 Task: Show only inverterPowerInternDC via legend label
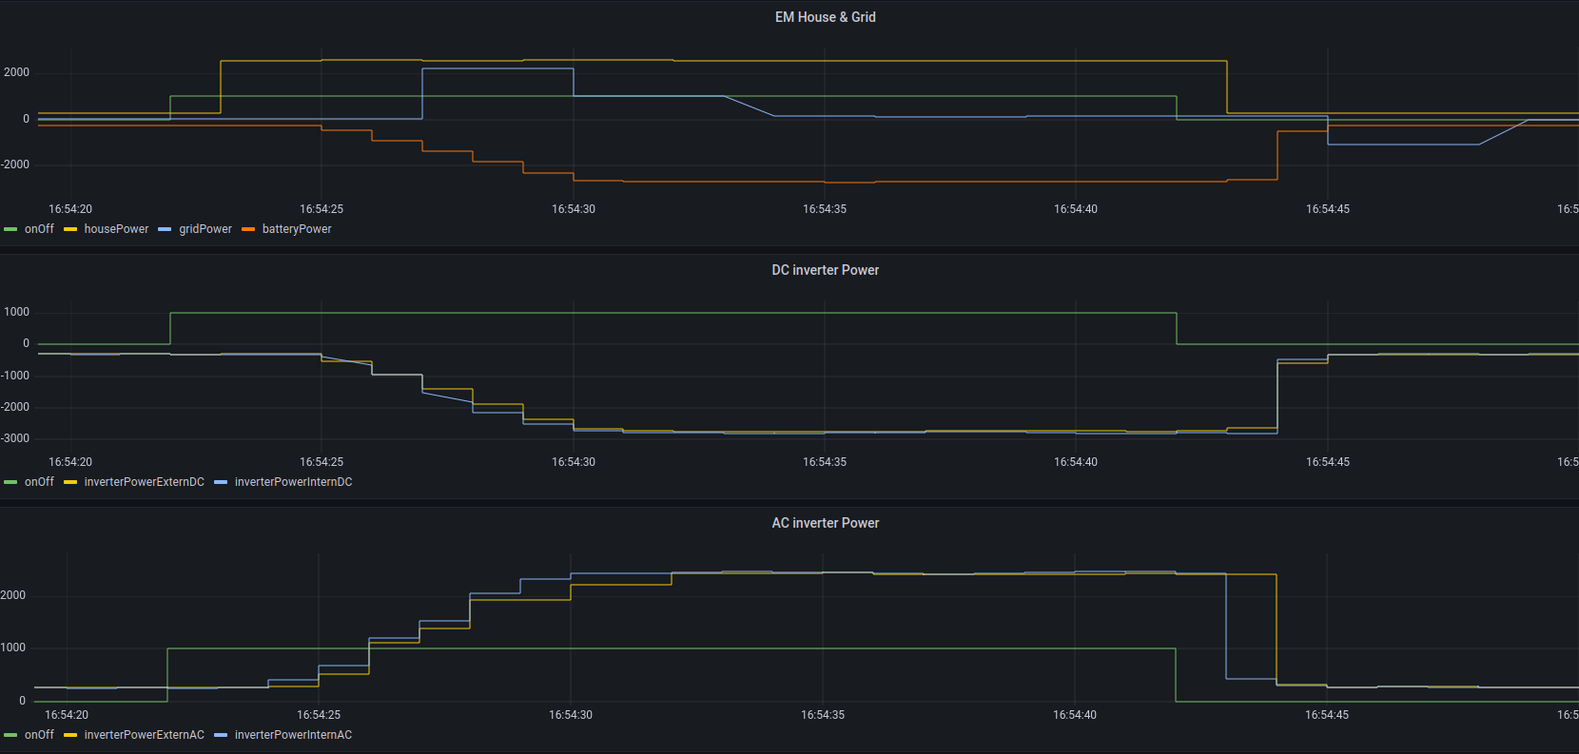coord(293,482)
